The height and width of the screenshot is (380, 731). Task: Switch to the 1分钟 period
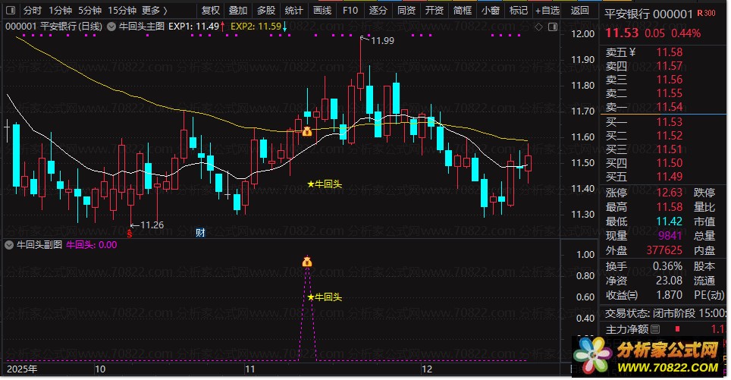click(x=61, y=11)
